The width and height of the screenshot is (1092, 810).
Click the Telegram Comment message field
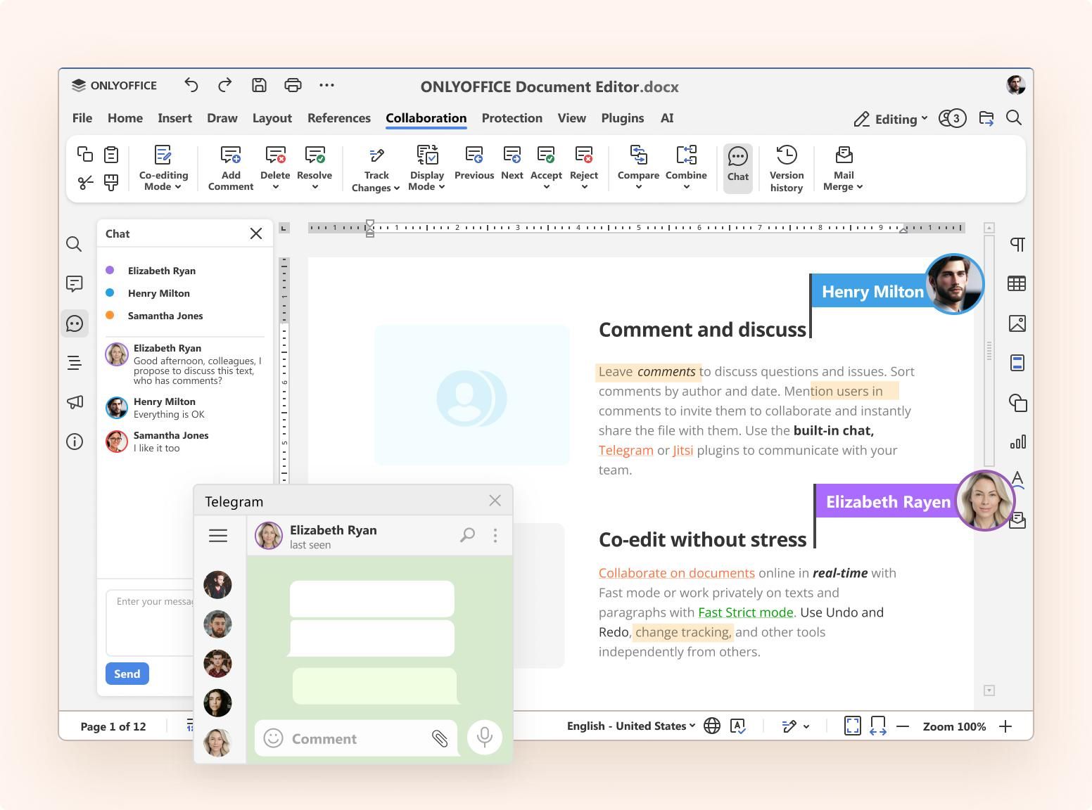[357, 738]
